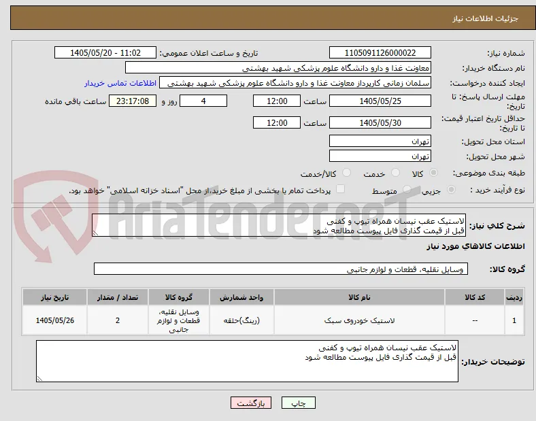Click resize handle of شرح کلی نیاز textarea
The height and width of the screenshot is (421, 536).
tap(95, 233)
